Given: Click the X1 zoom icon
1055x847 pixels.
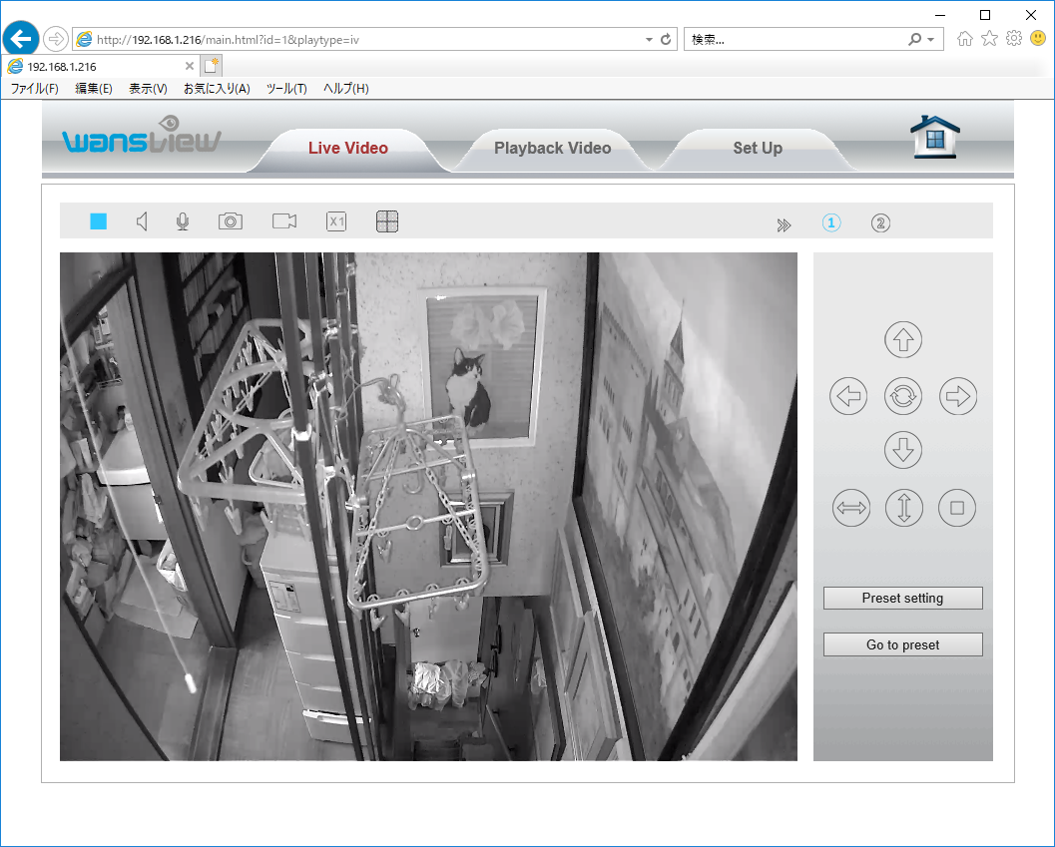Looking at the screenshot, I should tap(336, 221).
